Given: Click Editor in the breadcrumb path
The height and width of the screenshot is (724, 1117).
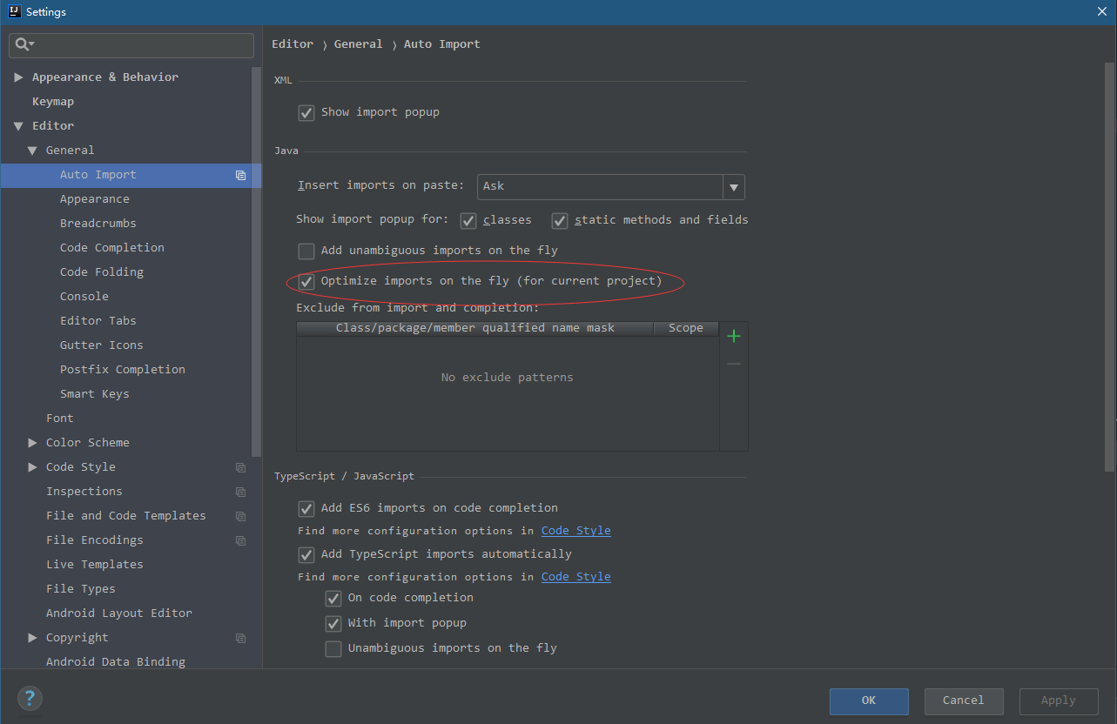Looking at the screenshot, I should (x=293, y=44).
